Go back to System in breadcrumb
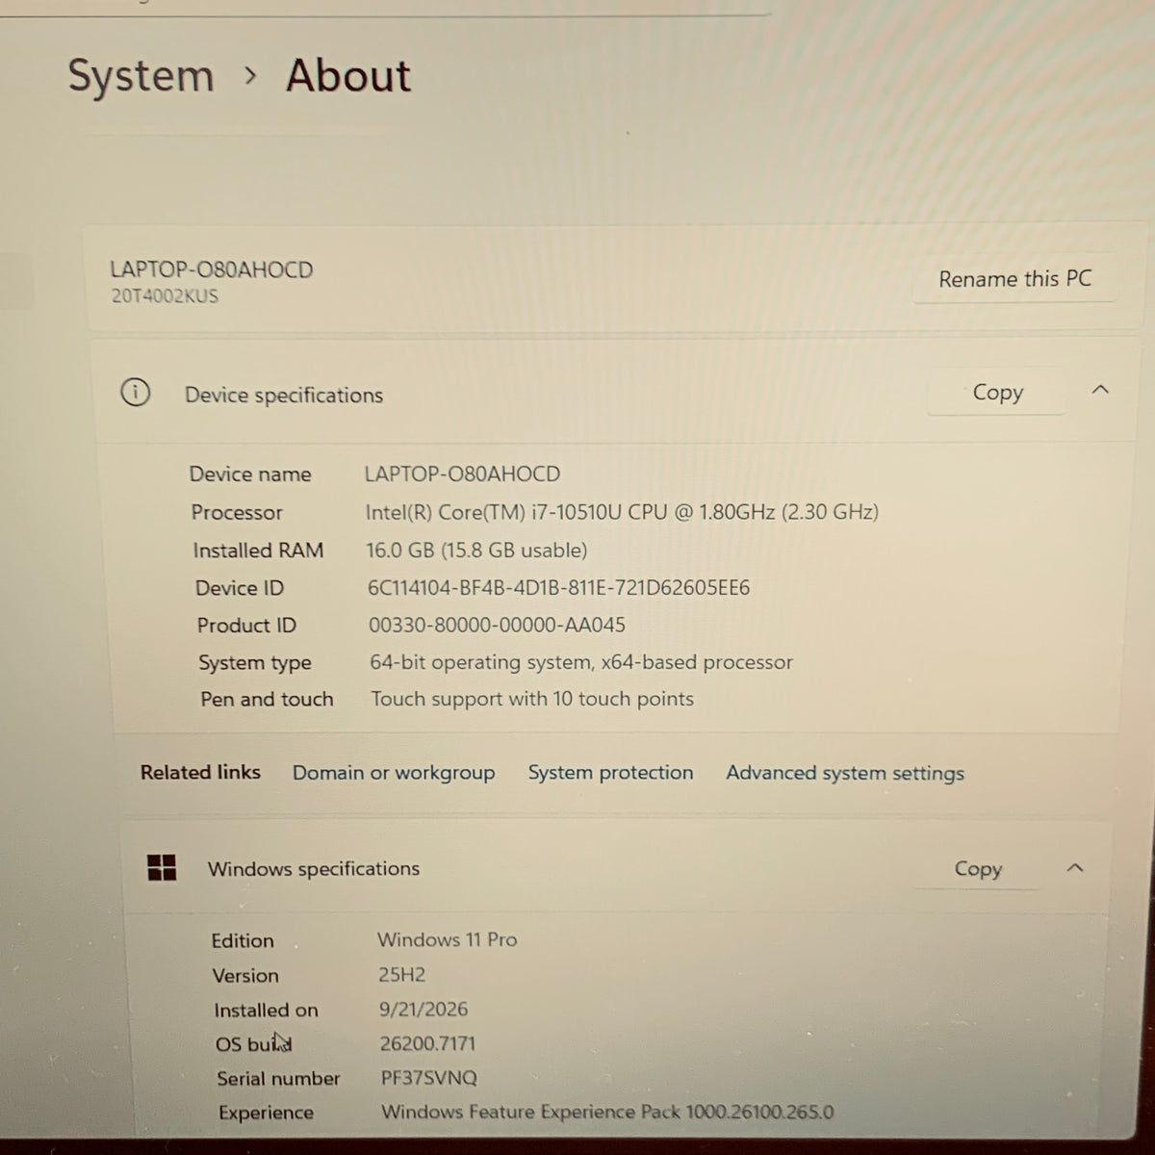1155x1155 pixels. point(141,76)
